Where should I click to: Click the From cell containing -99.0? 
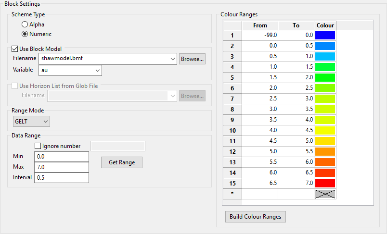[x=260, y=35]
